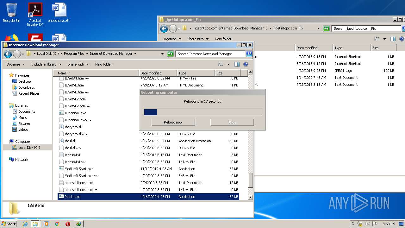405x228 pixels.
Task: Open Organize menu in Internet Download Manager window
Action: (16, 64)
